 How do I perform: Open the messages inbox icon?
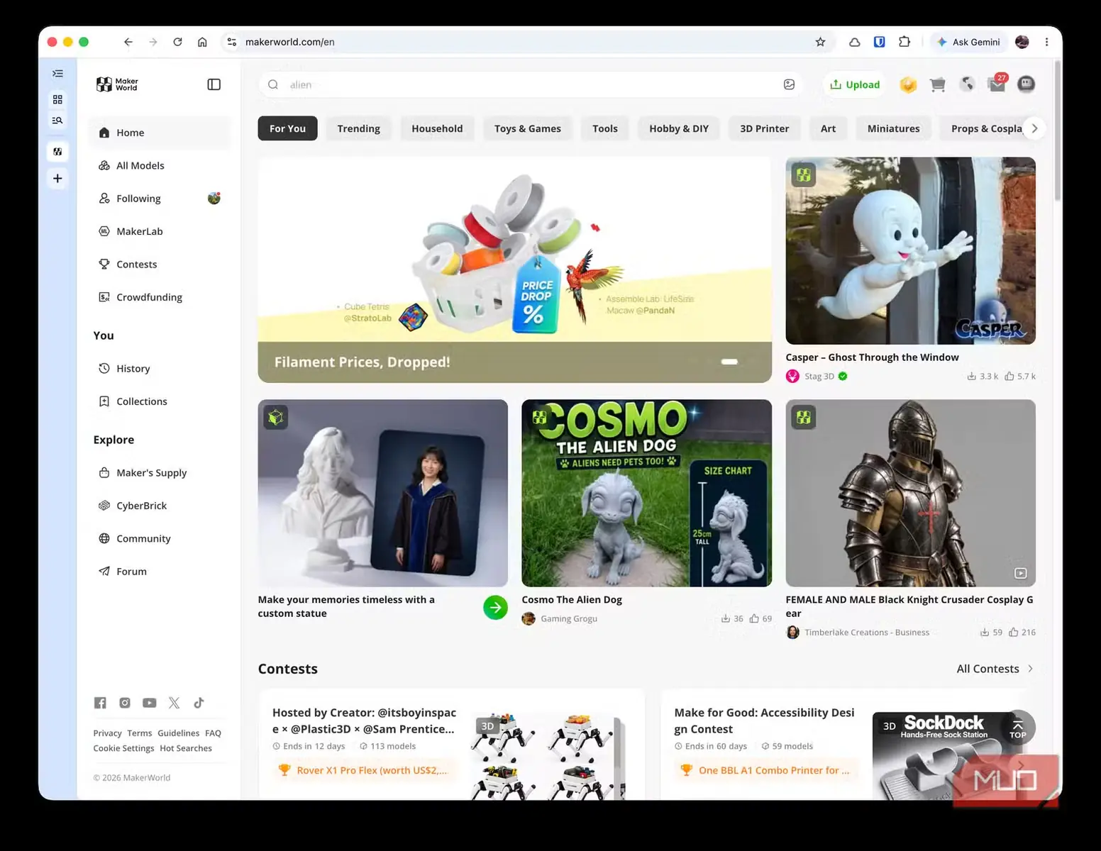997,84
